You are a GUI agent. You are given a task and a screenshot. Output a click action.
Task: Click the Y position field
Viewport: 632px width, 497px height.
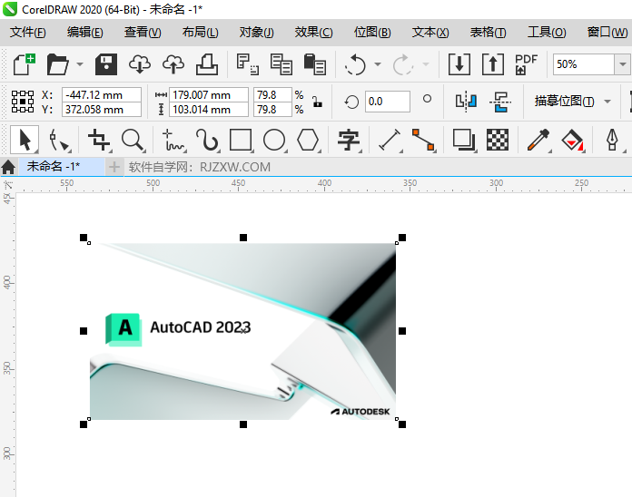point(102,110)
